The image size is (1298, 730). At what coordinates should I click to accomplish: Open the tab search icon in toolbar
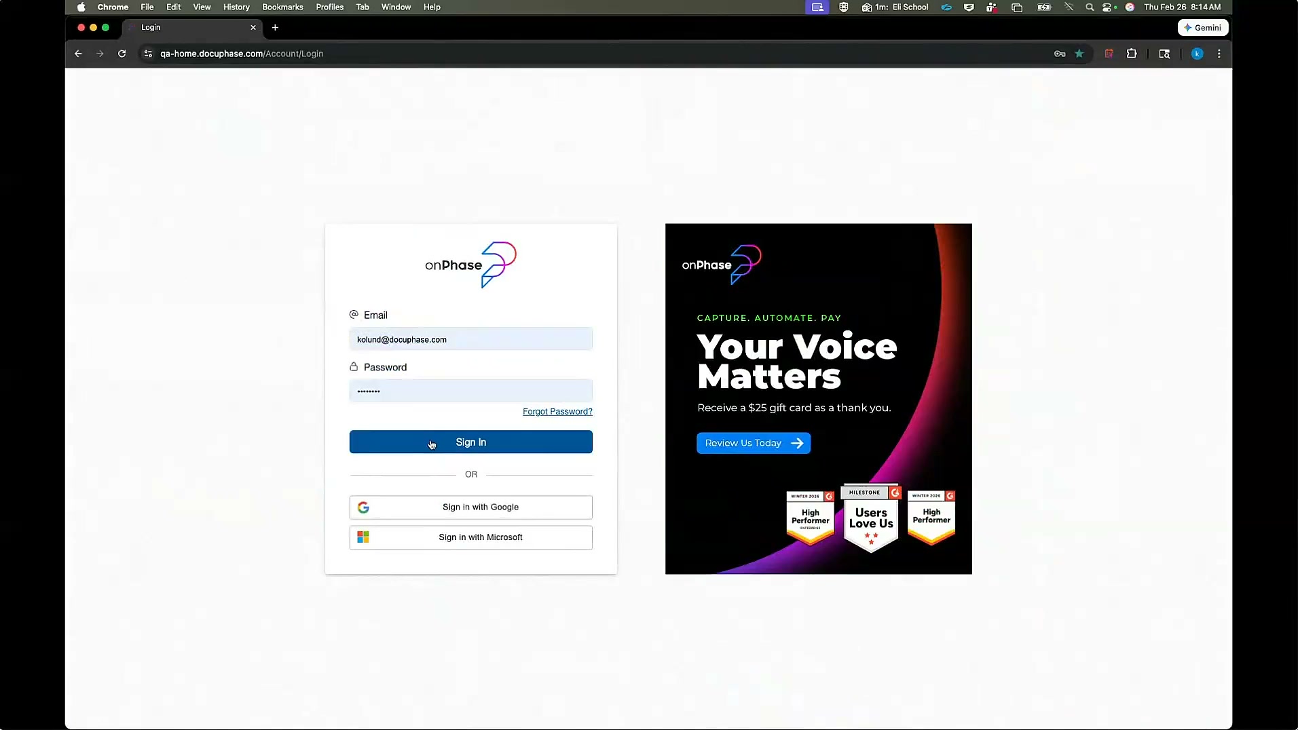point(1164,54)
